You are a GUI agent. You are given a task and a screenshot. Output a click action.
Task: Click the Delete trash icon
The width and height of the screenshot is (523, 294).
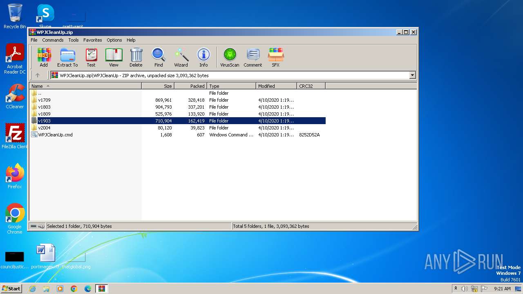136,57
